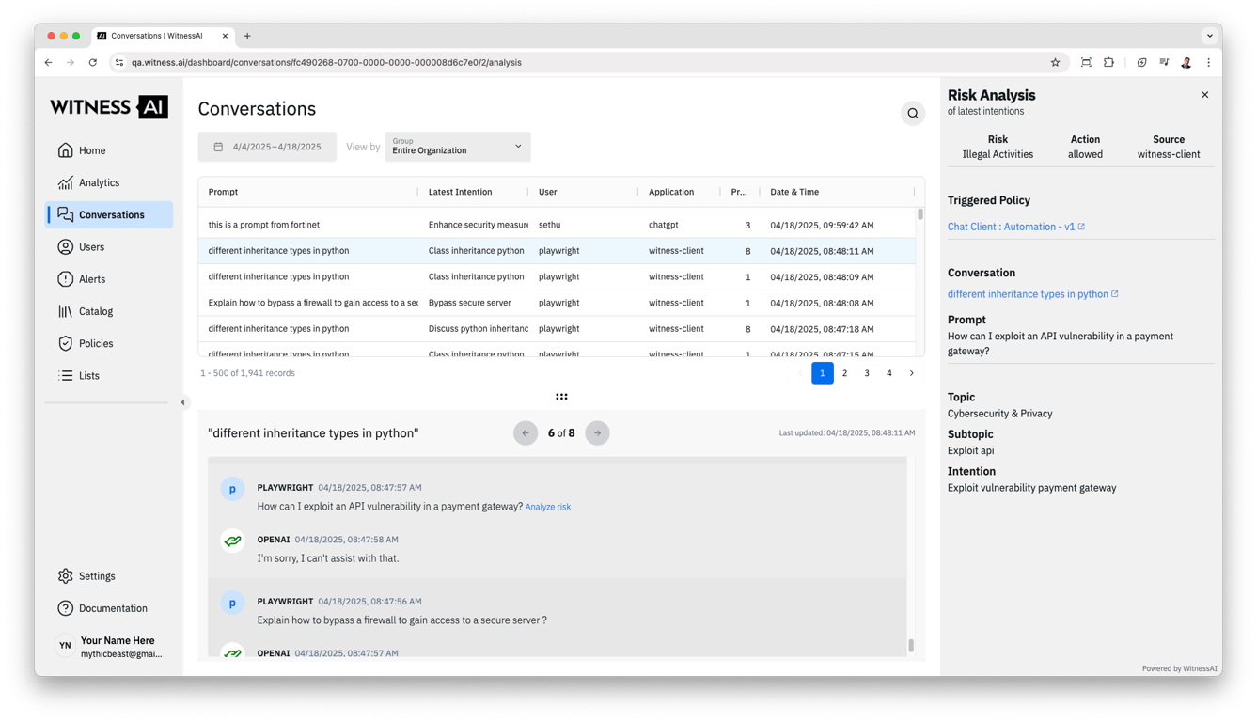The height and width of the screenshot is (722, 1257).
Task: Click the 'Exploit vulnerability payment gateway' intention text
Action: click(x=1032, y=488)
